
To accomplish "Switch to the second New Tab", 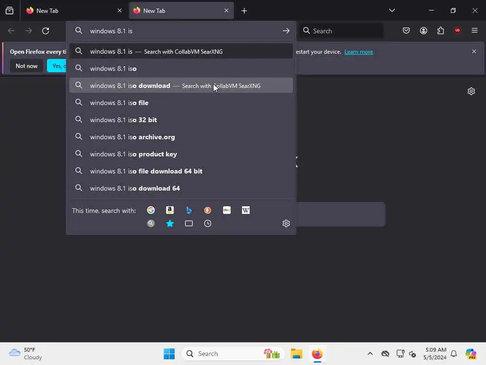I will 181,10.
